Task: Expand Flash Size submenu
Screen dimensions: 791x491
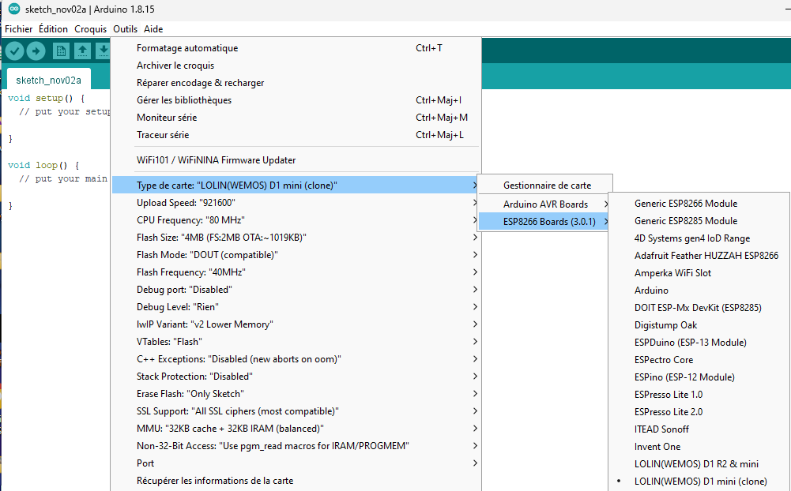Action: click(x=296, y=238)
